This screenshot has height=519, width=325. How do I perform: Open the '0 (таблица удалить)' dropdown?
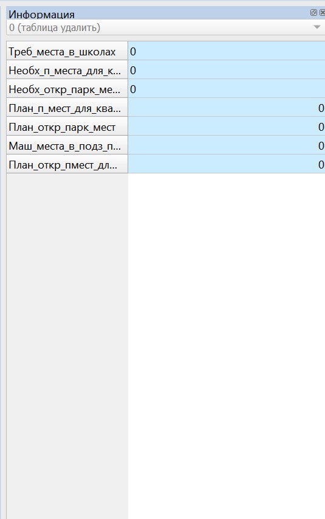pos(165,27)
